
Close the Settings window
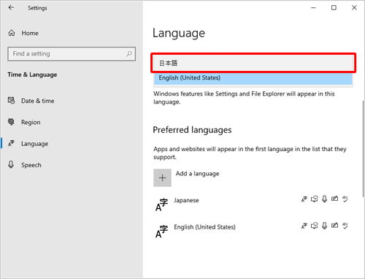(x=354, y=8)
